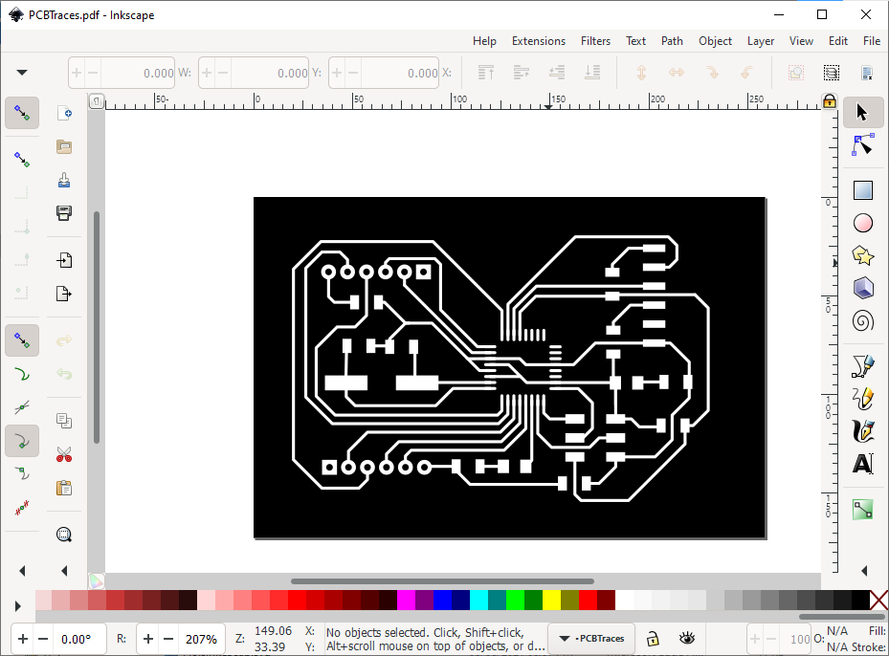Viewport: 889px width, 656px height.
Task: Create a new document
Action: click(64, 113)
